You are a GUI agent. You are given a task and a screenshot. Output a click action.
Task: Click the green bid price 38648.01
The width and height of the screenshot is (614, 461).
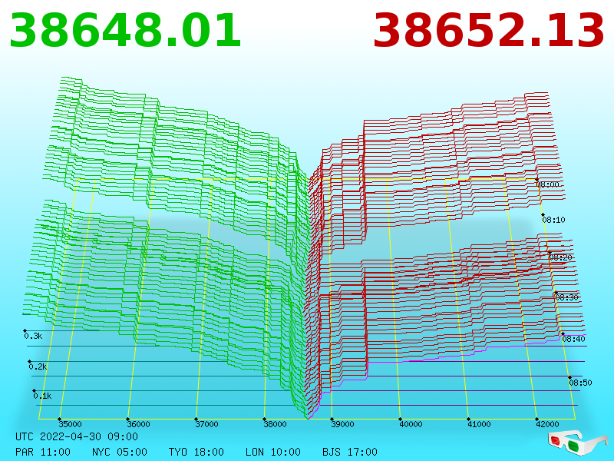coord(125,31)
